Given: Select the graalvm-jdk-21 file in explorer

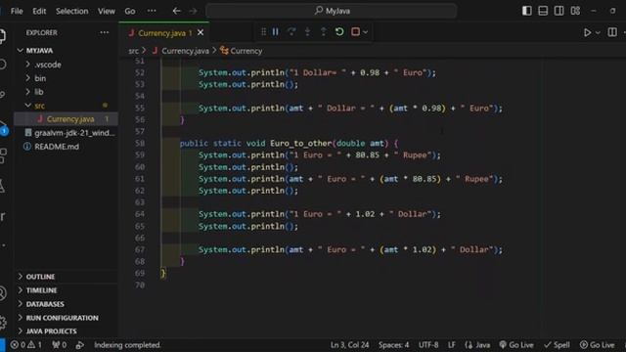Looking at the screenshot, I should point(74,133).
